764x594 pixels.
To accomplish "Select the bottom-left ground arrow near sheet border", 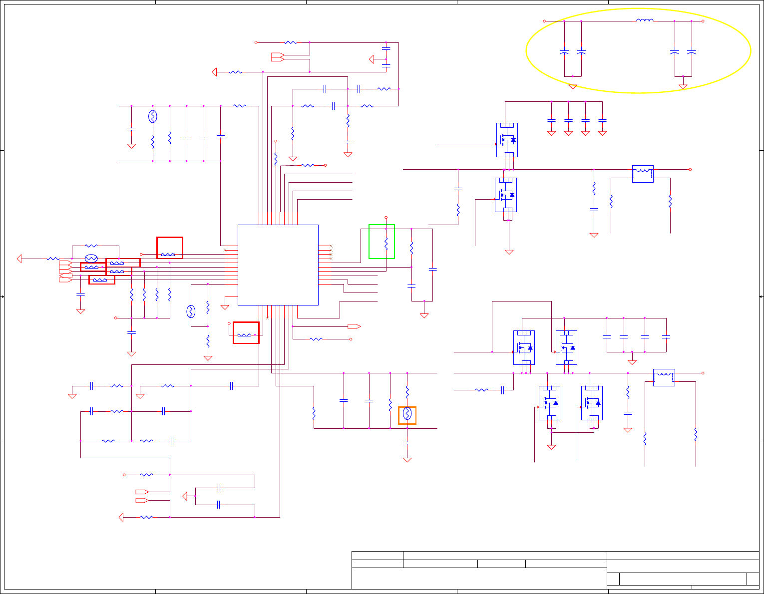I will pos(121,517).
